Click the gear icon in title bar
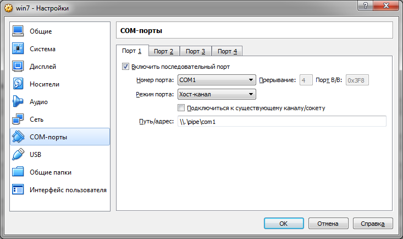The image size is (403, 239). [8, 8]
